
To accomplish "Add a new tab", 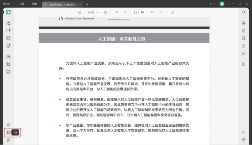I will [87, 4].
